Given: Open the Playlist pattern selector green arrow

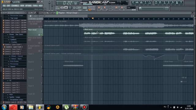Looking at the screenshot, I should pos(57,13).
